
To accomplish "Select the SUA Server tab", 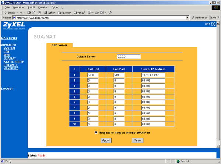I will click(x=59, y=45).
